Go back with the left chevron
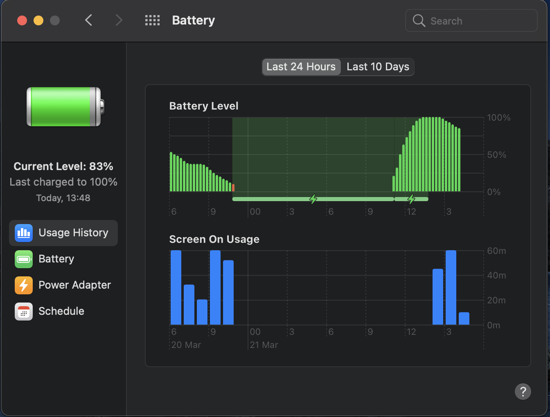 pyautogui.click(x=88, y=20)
